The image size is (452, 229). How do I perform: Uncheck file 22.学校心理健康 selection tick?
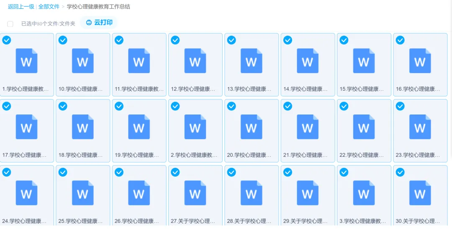pyautogui.click(x=344, y=106)
